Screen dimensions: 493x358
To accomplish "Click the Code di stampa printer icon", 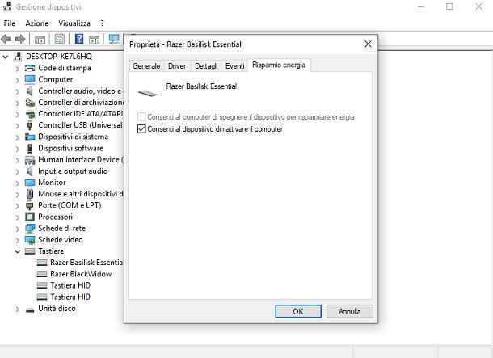I will point(30,68).
